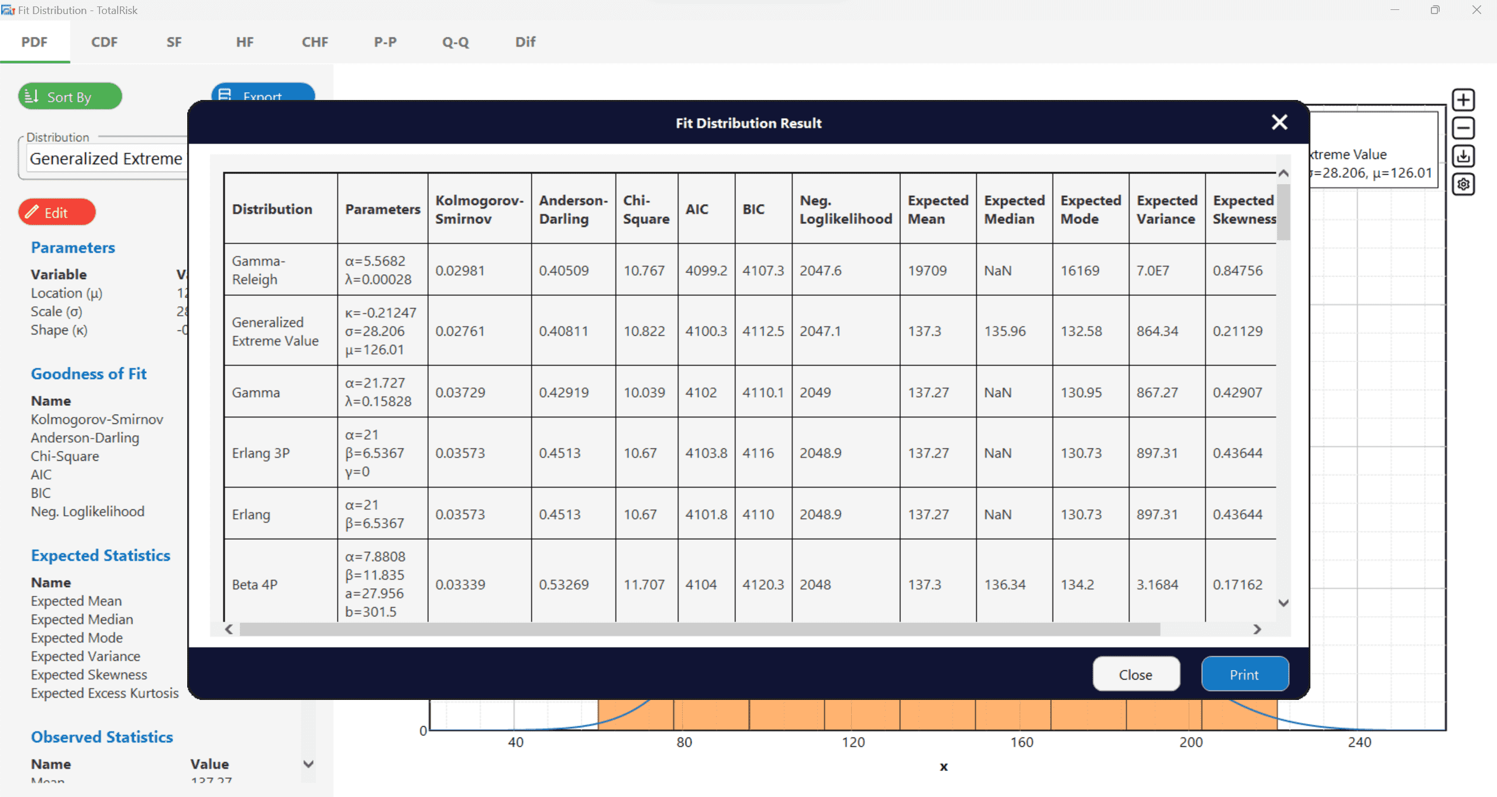1497x797 pixels.
Task: Click the 19709 Expected Mean value
Action: 927,270
